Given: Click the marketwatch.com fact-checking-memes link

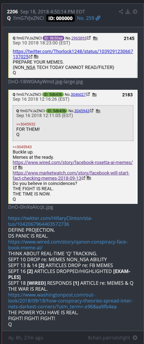Looking at the screenshot, I should point(71,175).
